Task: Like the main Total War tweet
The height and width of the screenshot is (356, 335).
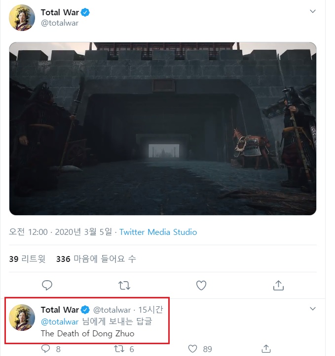Action: tap(201, 285)
